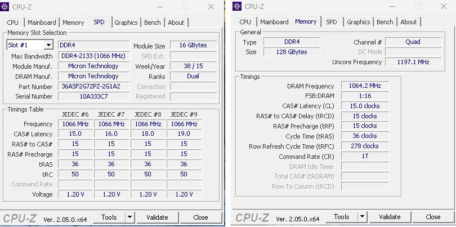
Task: Open Tools dropdown arrow in right window
Action: pyautogui.click(x=362, y=217)
